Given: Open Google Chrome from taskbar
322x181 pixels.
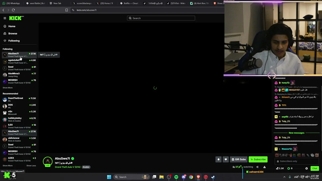Looking at the screenshot, I should pos(191,177).
